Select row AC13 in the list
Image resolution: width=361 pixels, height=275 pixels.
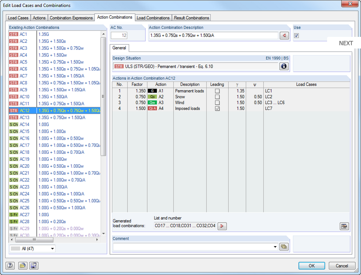[55, 118]
